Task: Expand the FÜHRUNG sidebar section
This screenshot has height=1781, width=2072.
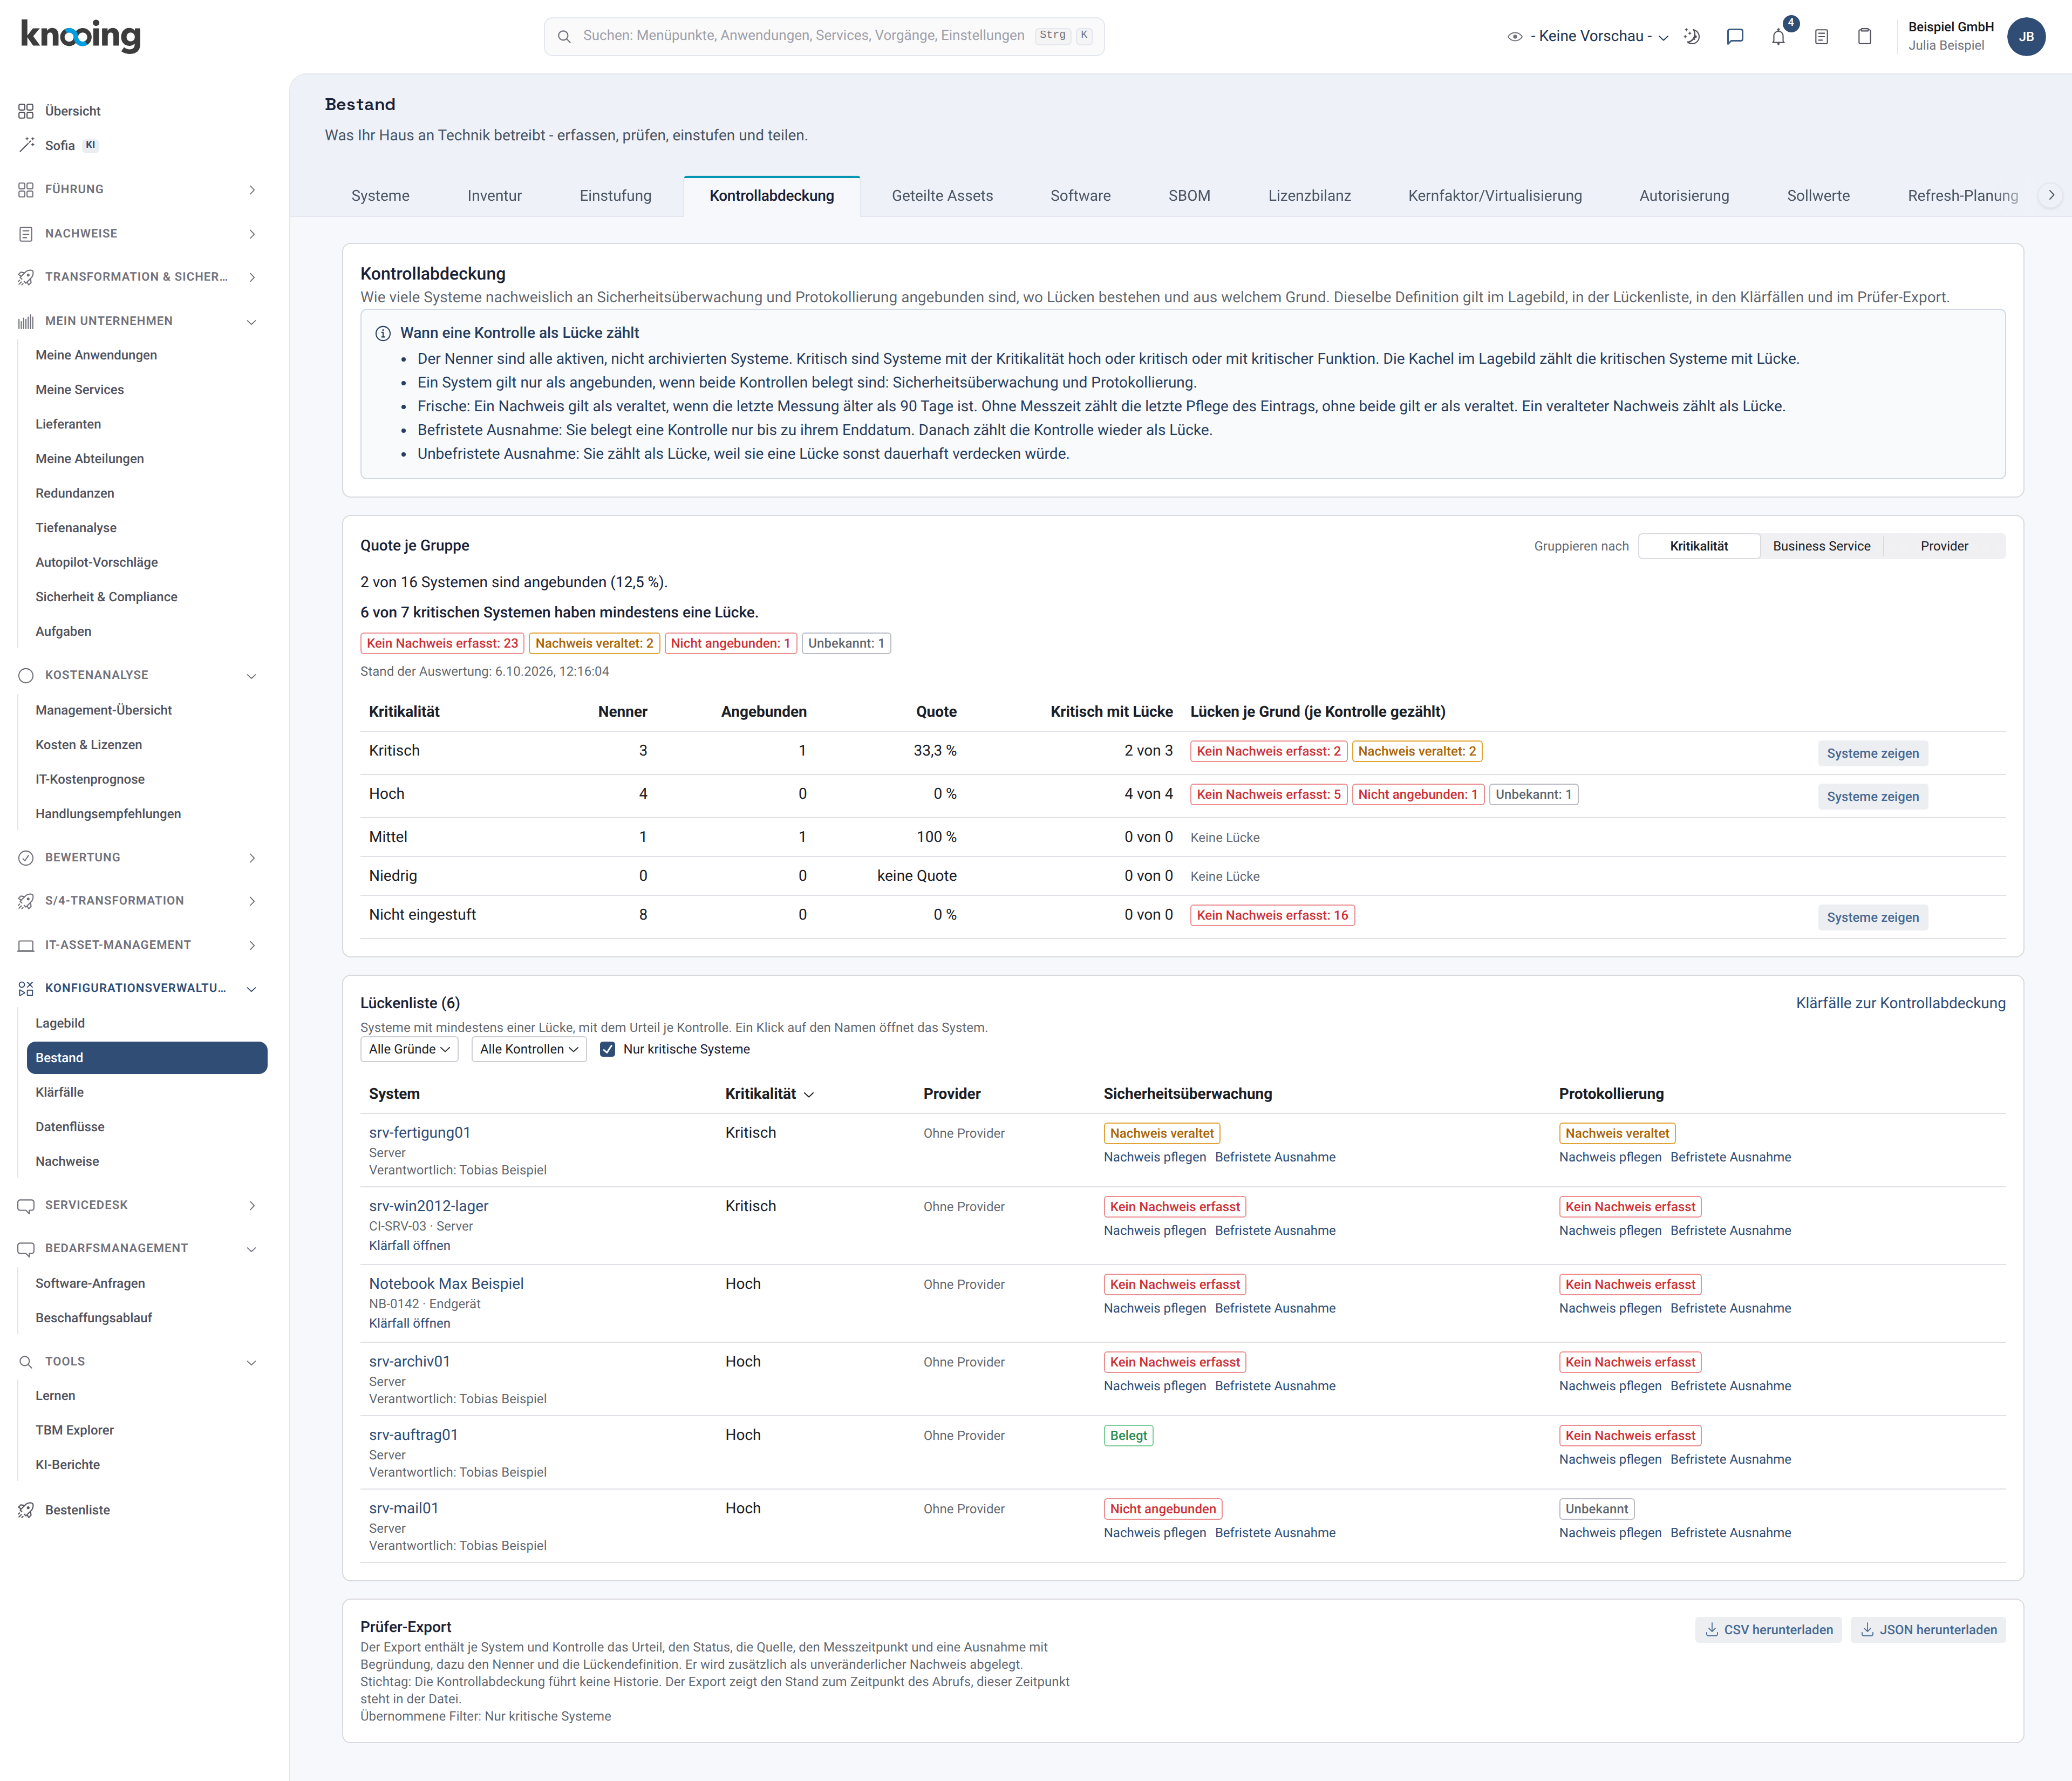Action: click(x=138, y=190)
